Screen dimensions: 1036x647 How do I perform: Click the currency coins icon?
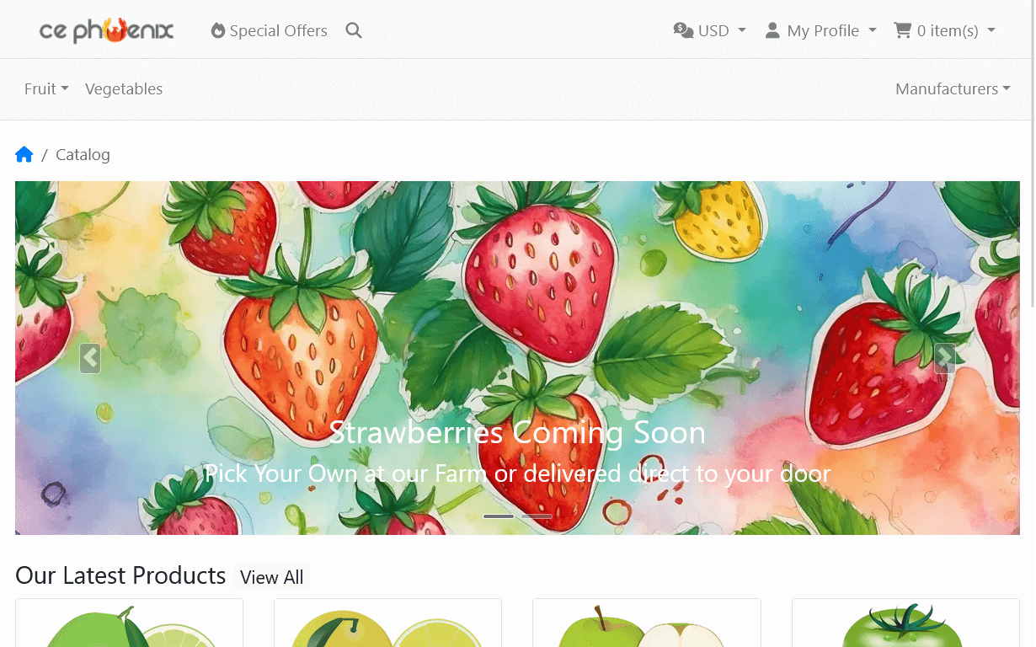click(683, 30)
